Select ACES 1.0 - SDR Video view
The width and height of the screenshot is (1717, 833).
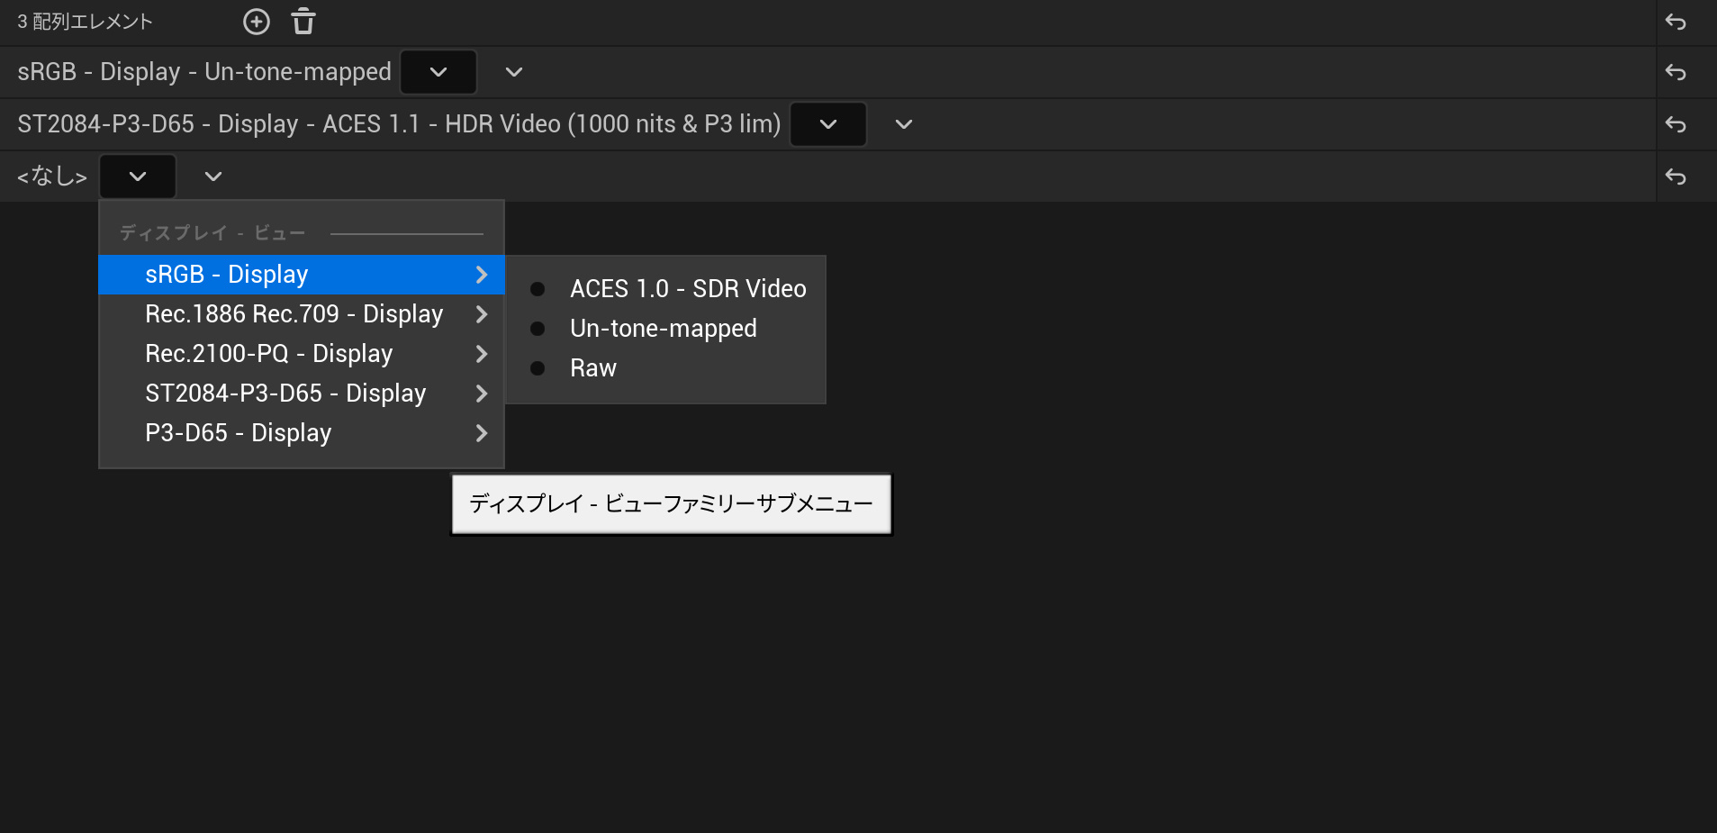click(687, 289)
